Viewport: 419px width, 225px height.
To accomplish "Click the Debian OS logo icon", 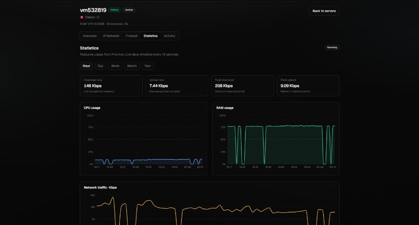I will click(82, 17).
